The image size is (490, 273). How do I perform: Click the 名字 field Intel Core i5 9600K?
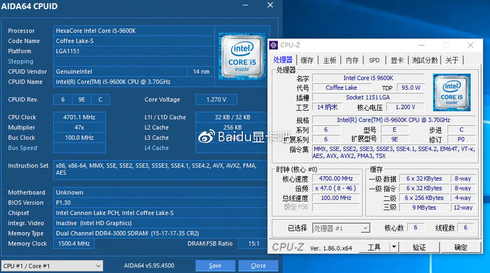369,78
